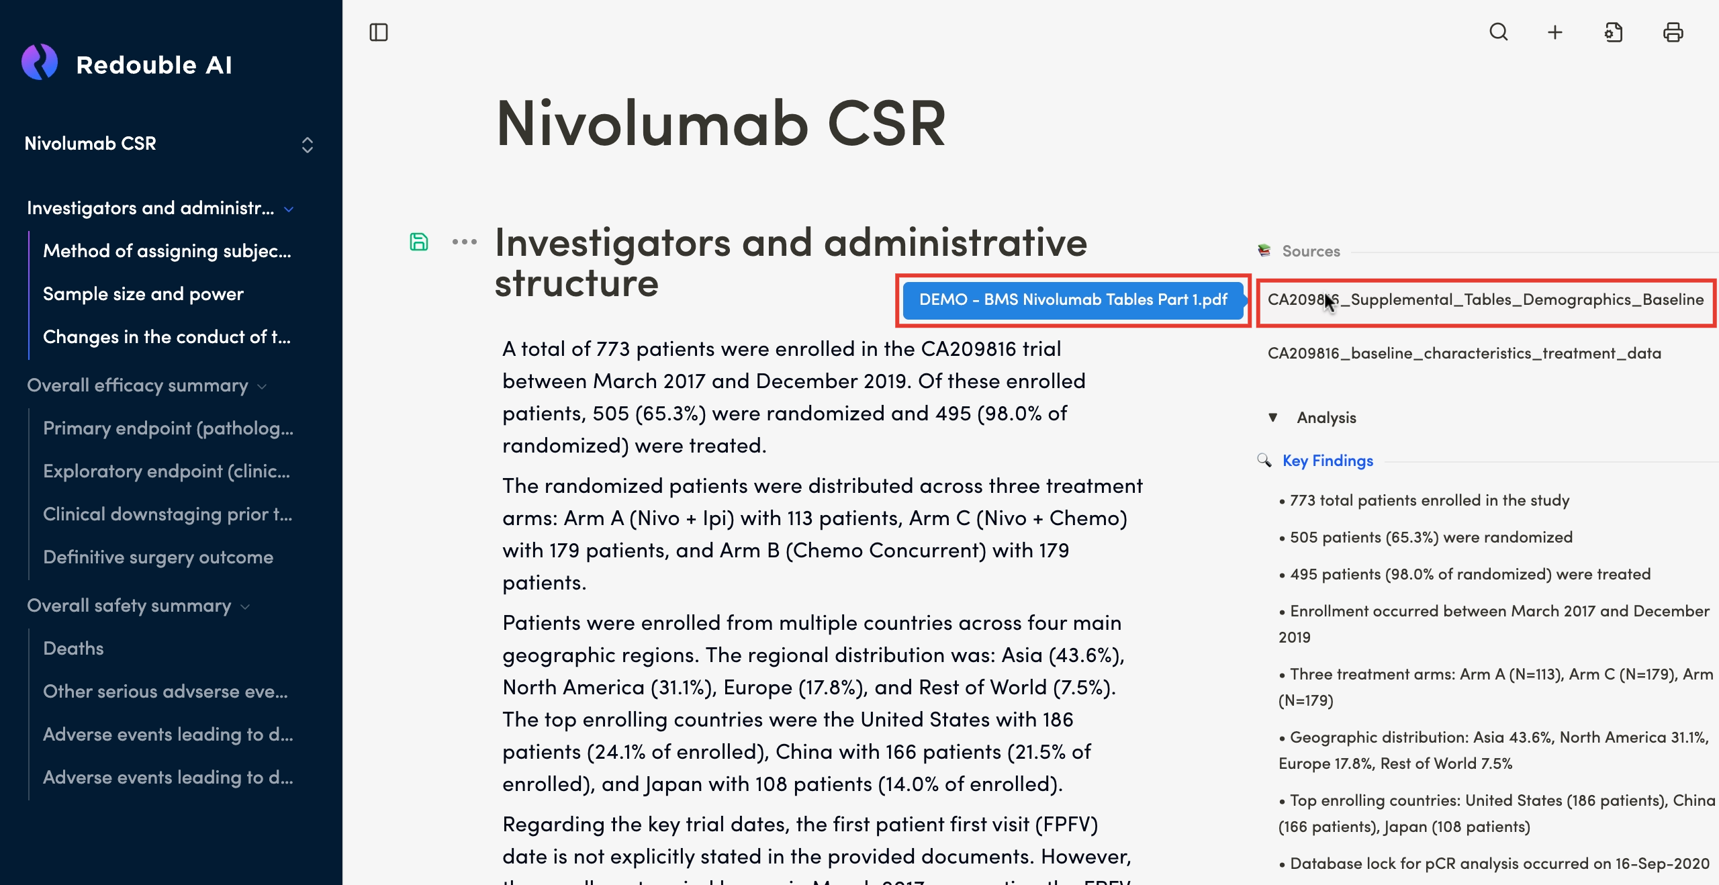Collapse the Analysis disclosure triangle

[x=1272, y=418]
